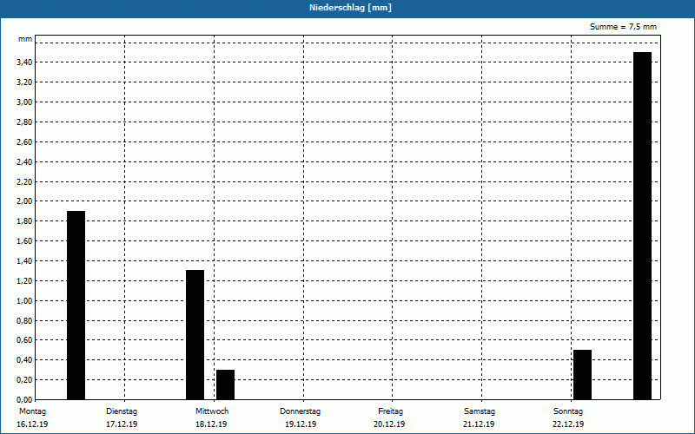Click the 22.12.19 date label

[x=568, y=424]
